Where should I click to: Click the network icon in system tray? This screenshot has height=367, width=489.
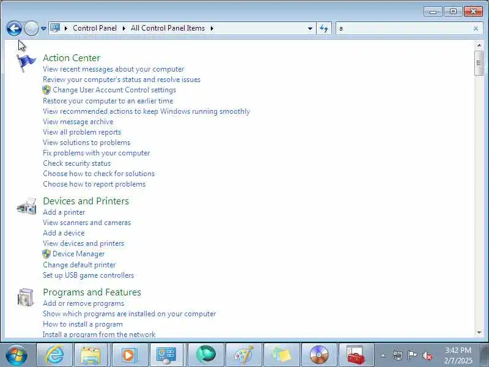coord(398,355)
